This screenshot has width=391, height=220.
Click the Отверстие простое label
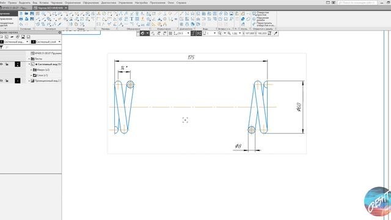pos(263,13)
